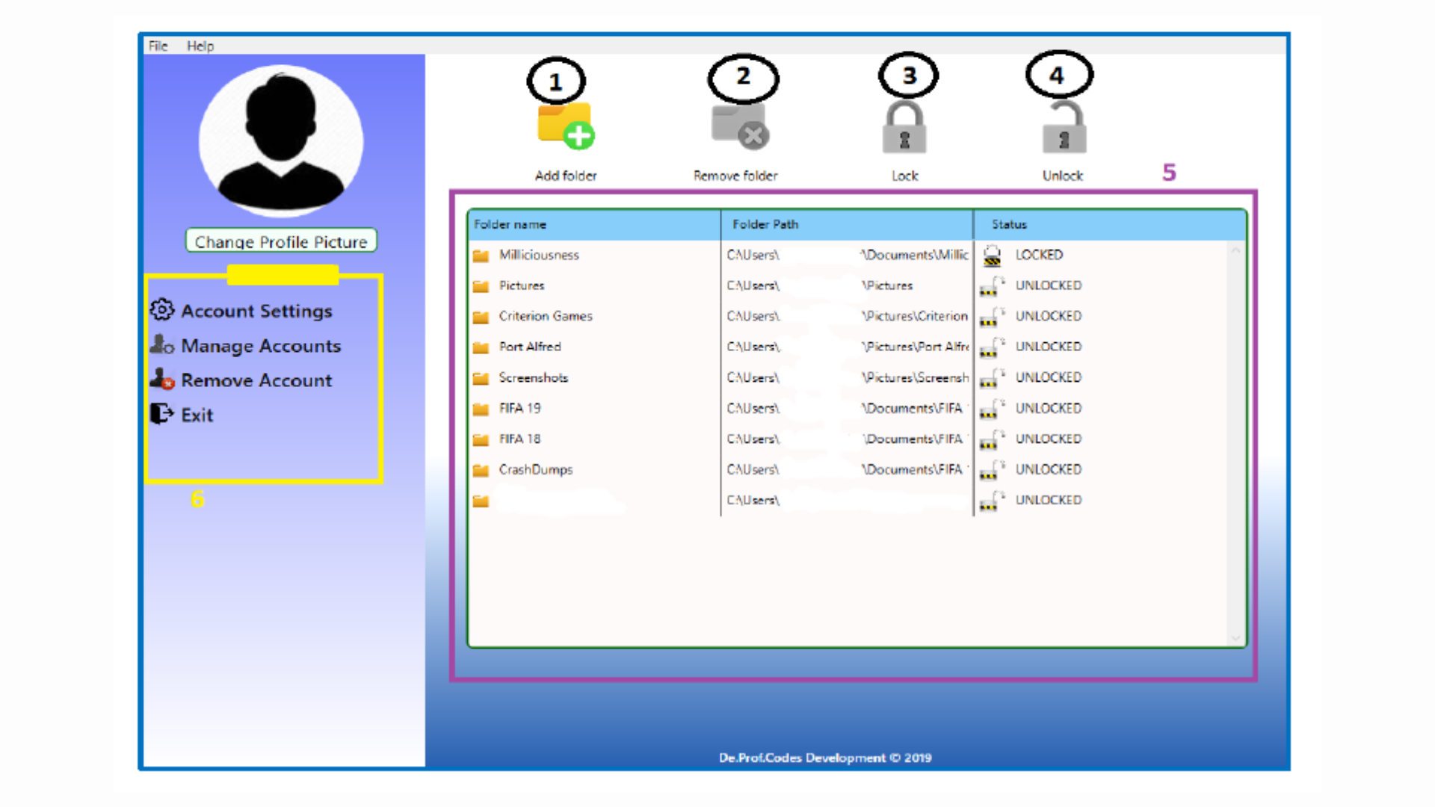Click the locked status icon for Milliciousness
This screenshot has width=1435, height=807.
(992, 255)
